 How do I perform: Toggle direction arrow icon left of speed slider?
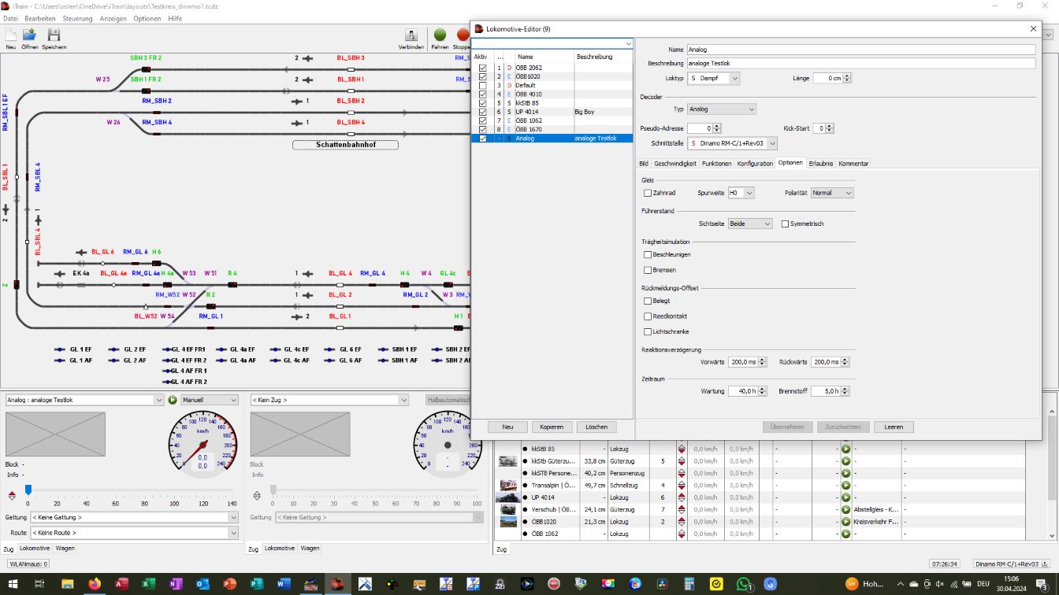11,496
